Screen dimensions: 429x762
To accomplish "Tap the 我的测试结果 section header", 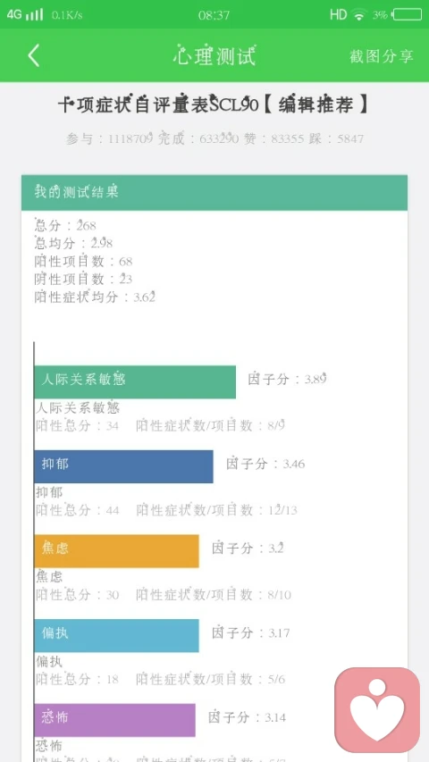I will pos(214,192).
